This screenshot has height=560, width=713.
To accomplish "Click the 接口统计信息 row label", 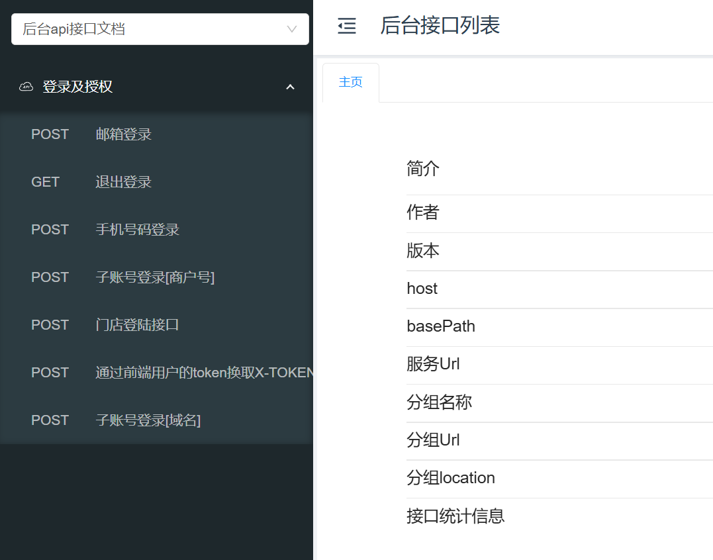I will click(x=455, y=516).
